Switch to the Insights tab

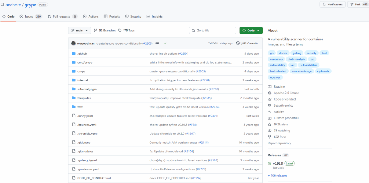tap(155, 17)
